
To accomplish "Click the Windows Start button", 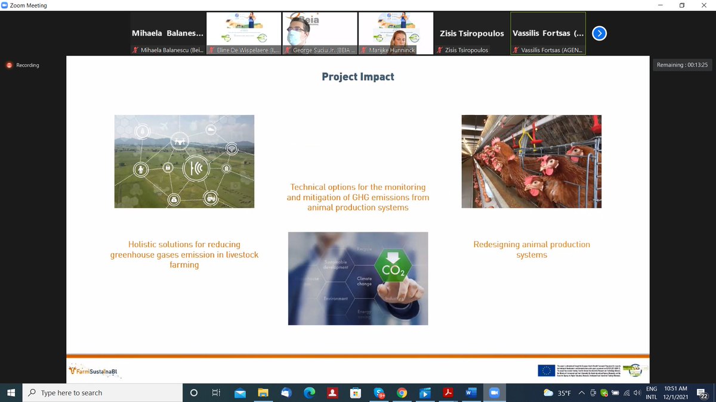I will click(x=11, y=392).
